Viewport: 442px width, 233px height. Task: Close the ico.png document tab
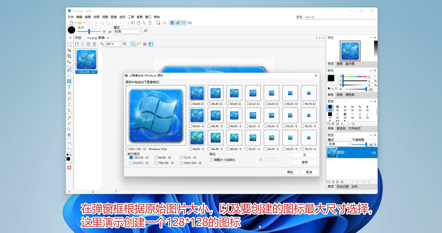tap(108, 38)
